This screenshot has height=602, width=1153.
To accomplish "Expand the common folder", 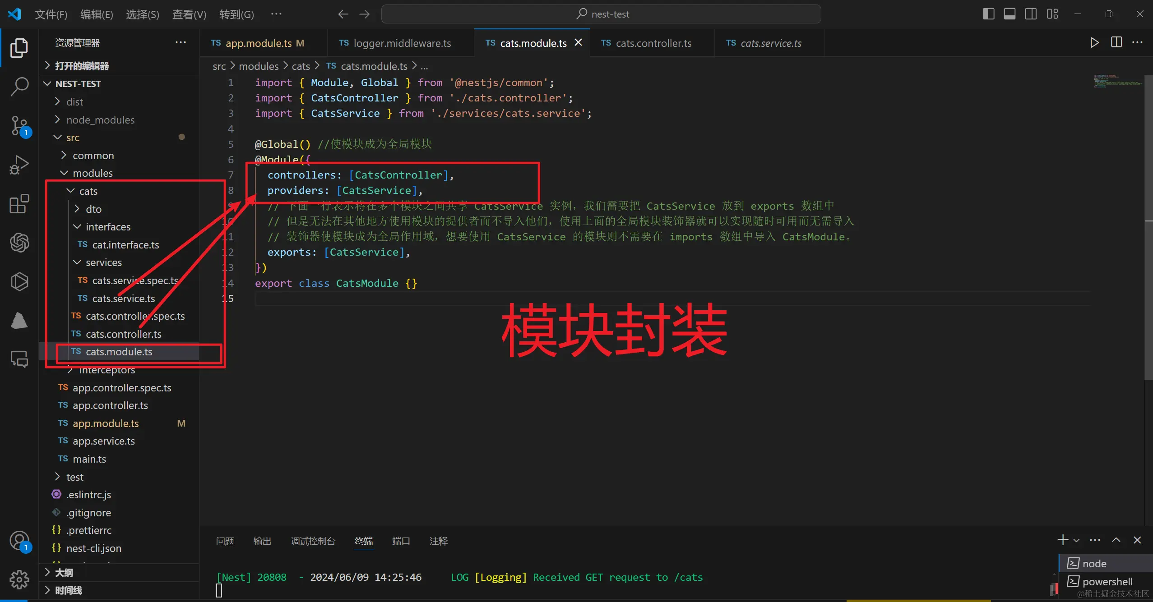I will pyautogui.click(x=119, y=155).
